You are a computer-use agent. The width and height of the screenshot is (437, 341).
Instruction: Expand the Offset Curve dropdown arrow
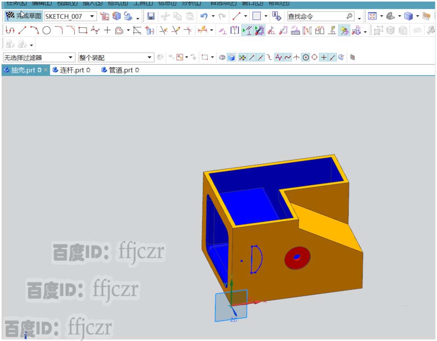128,30
